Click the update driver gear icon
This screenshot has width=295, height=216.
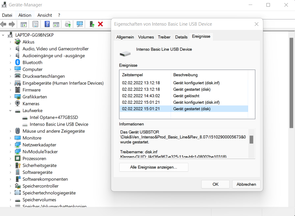(x=68, y=24)
